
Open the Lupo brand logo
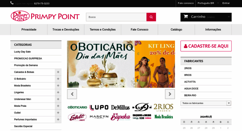point(99,107)
